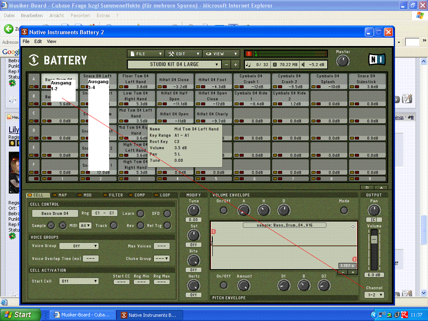Click the Battery logo icon

click(x=34, y=60)
